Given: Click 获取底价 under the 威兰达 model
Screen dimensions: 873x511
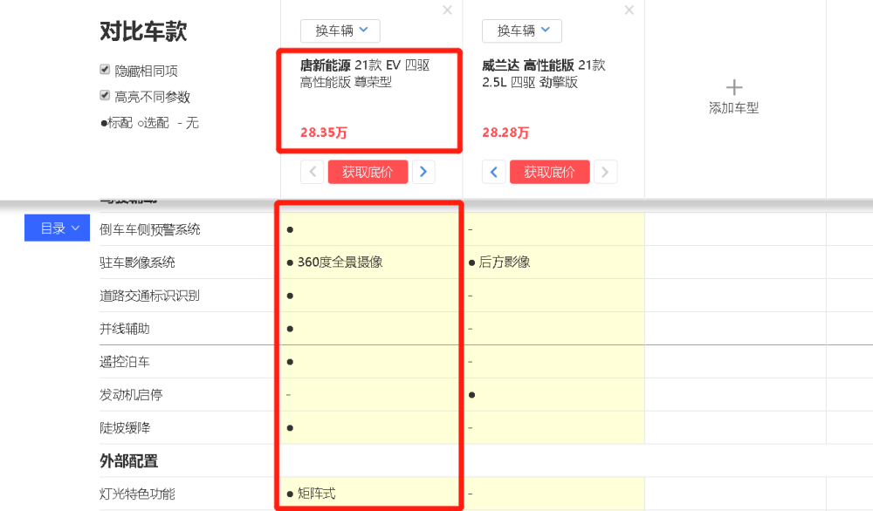Looking at the screenshot, I should click(549, 172).
